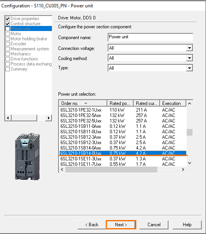Select the Summary step in wizard list
206x234 pixels.
19,69
